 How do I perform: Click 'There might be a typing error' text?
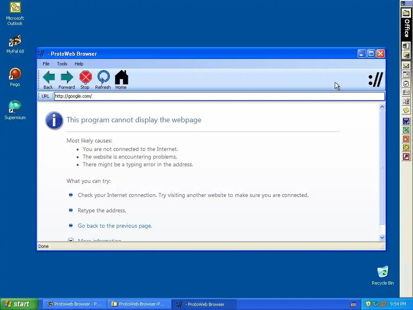coord(138,165)
